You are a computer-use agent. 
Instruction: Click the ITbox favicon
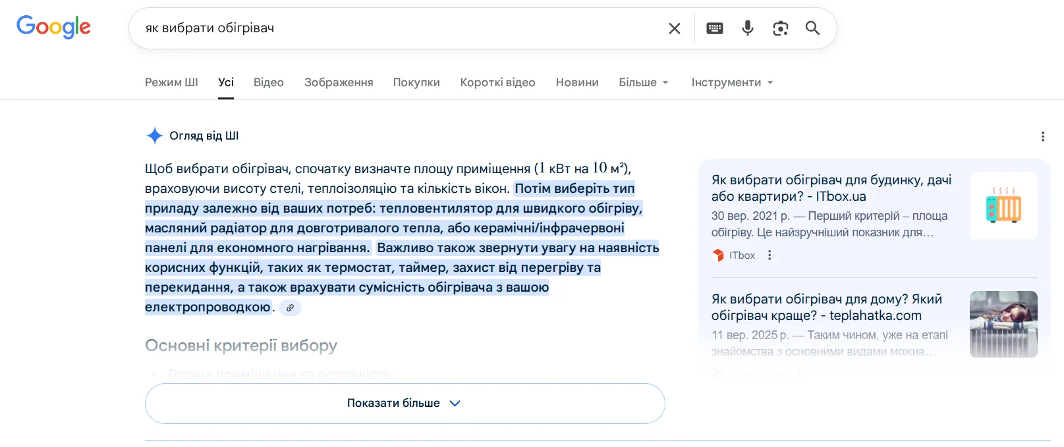click(718, 255)
